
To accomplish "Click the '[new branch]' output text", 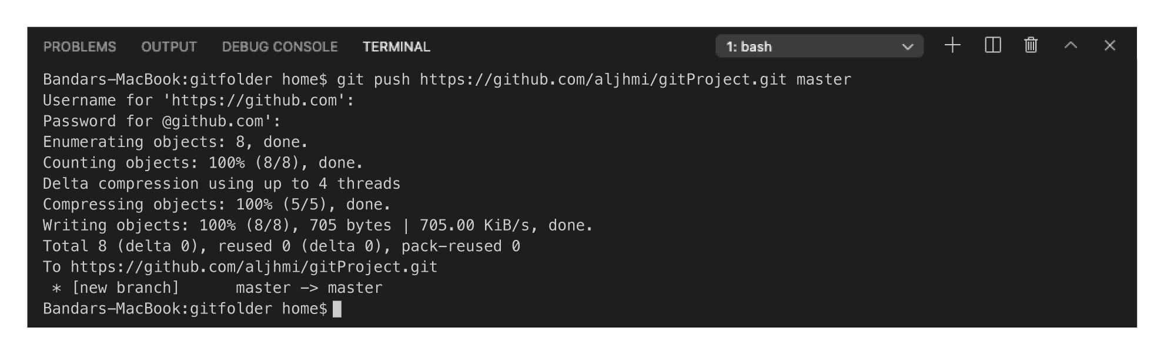I will coord(125,288).
